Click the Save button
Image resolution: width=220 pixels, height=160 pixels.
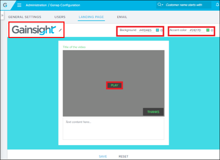click(103, 156)
